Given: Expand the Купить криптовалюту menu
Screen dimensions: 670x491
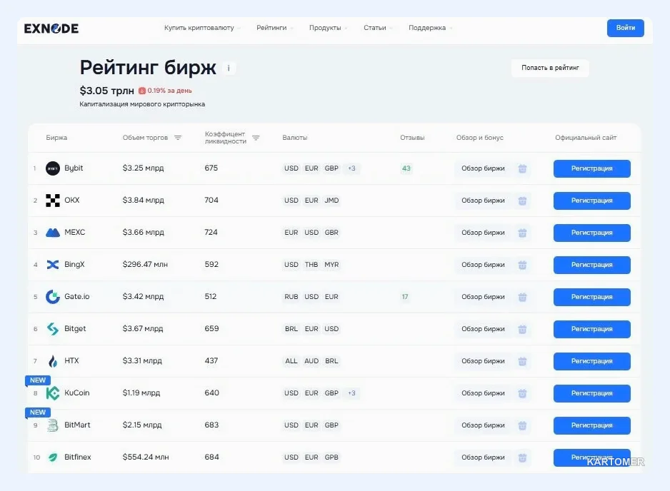Looking at the screenshot, I should pos(202,28).
